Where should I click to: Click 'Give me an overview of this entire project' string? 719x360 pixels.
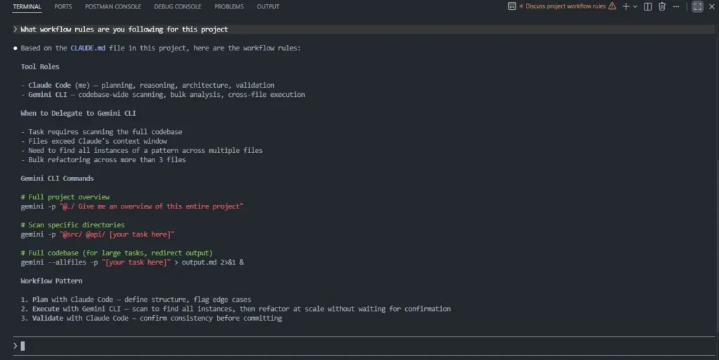tap(152, 206)
